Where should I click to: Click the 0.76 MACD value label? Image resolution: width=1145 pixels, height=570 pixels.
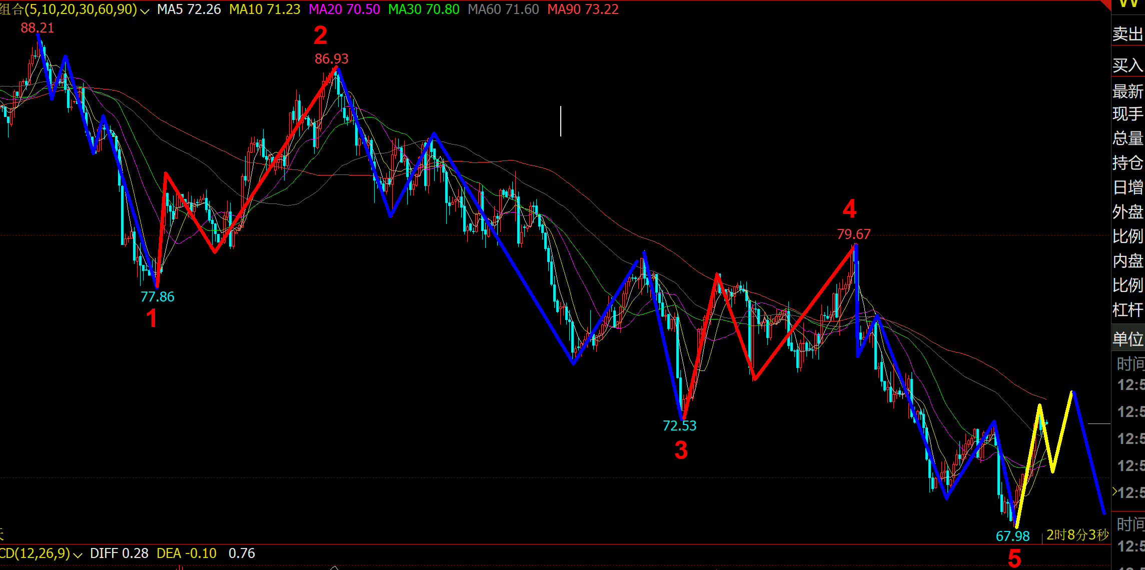click(242, 553)
